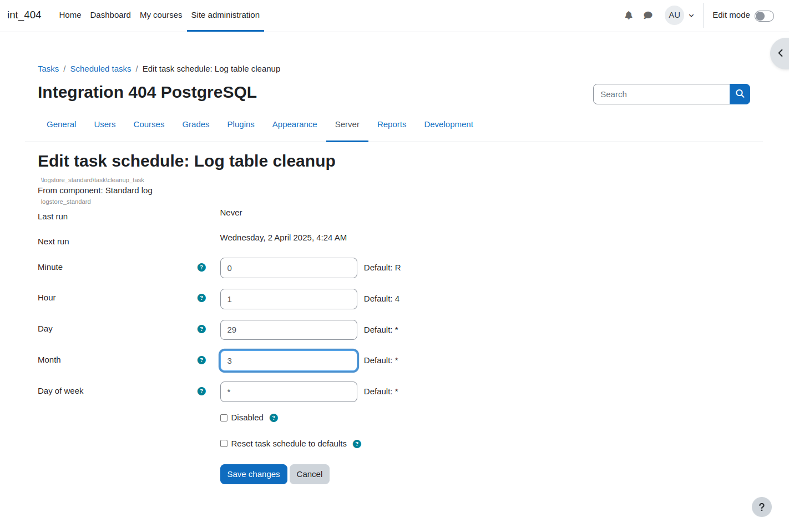Image resolution: width=789 pixels, height=517 pixels.
Task: Open help for the Month field
Action: (x=201, y=360)
